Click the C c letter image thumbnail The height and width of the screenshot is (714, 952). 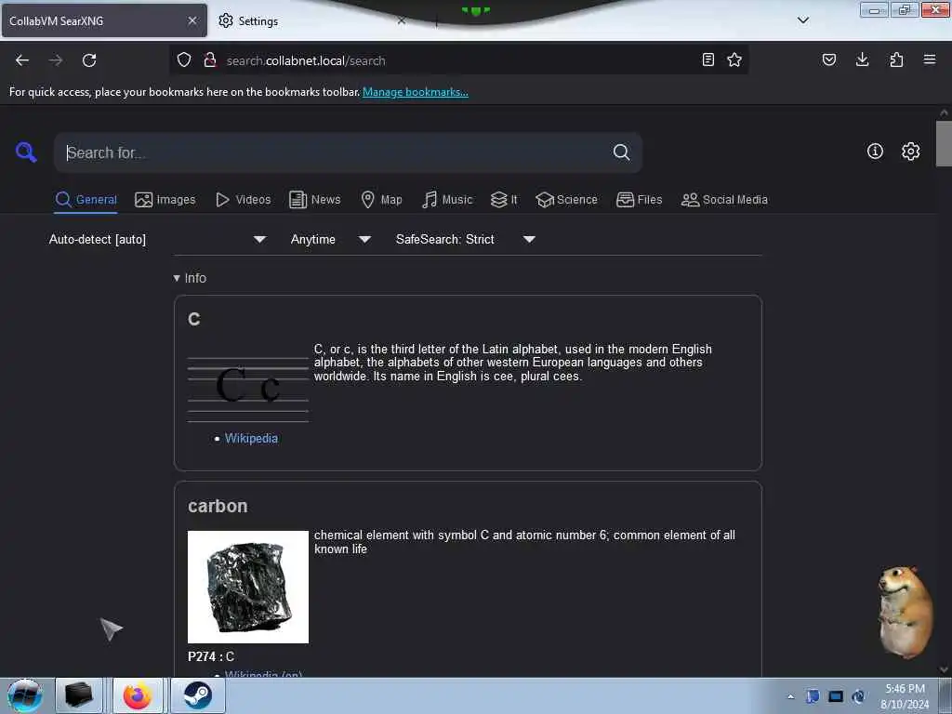coord(247,388)
